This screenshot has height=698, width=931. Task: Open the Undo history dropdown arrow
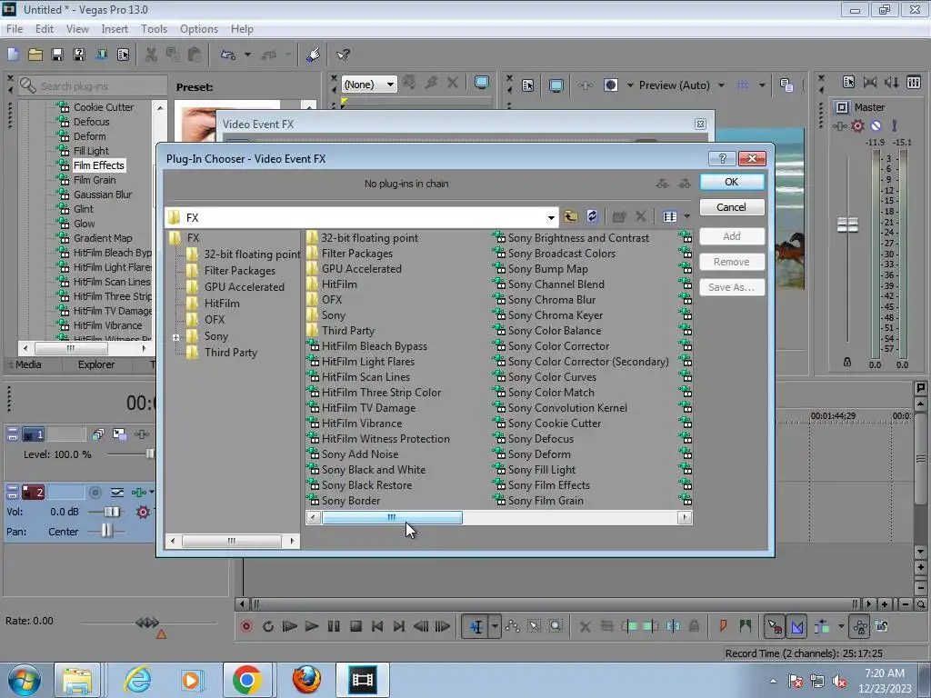click(x=247, y=55)
